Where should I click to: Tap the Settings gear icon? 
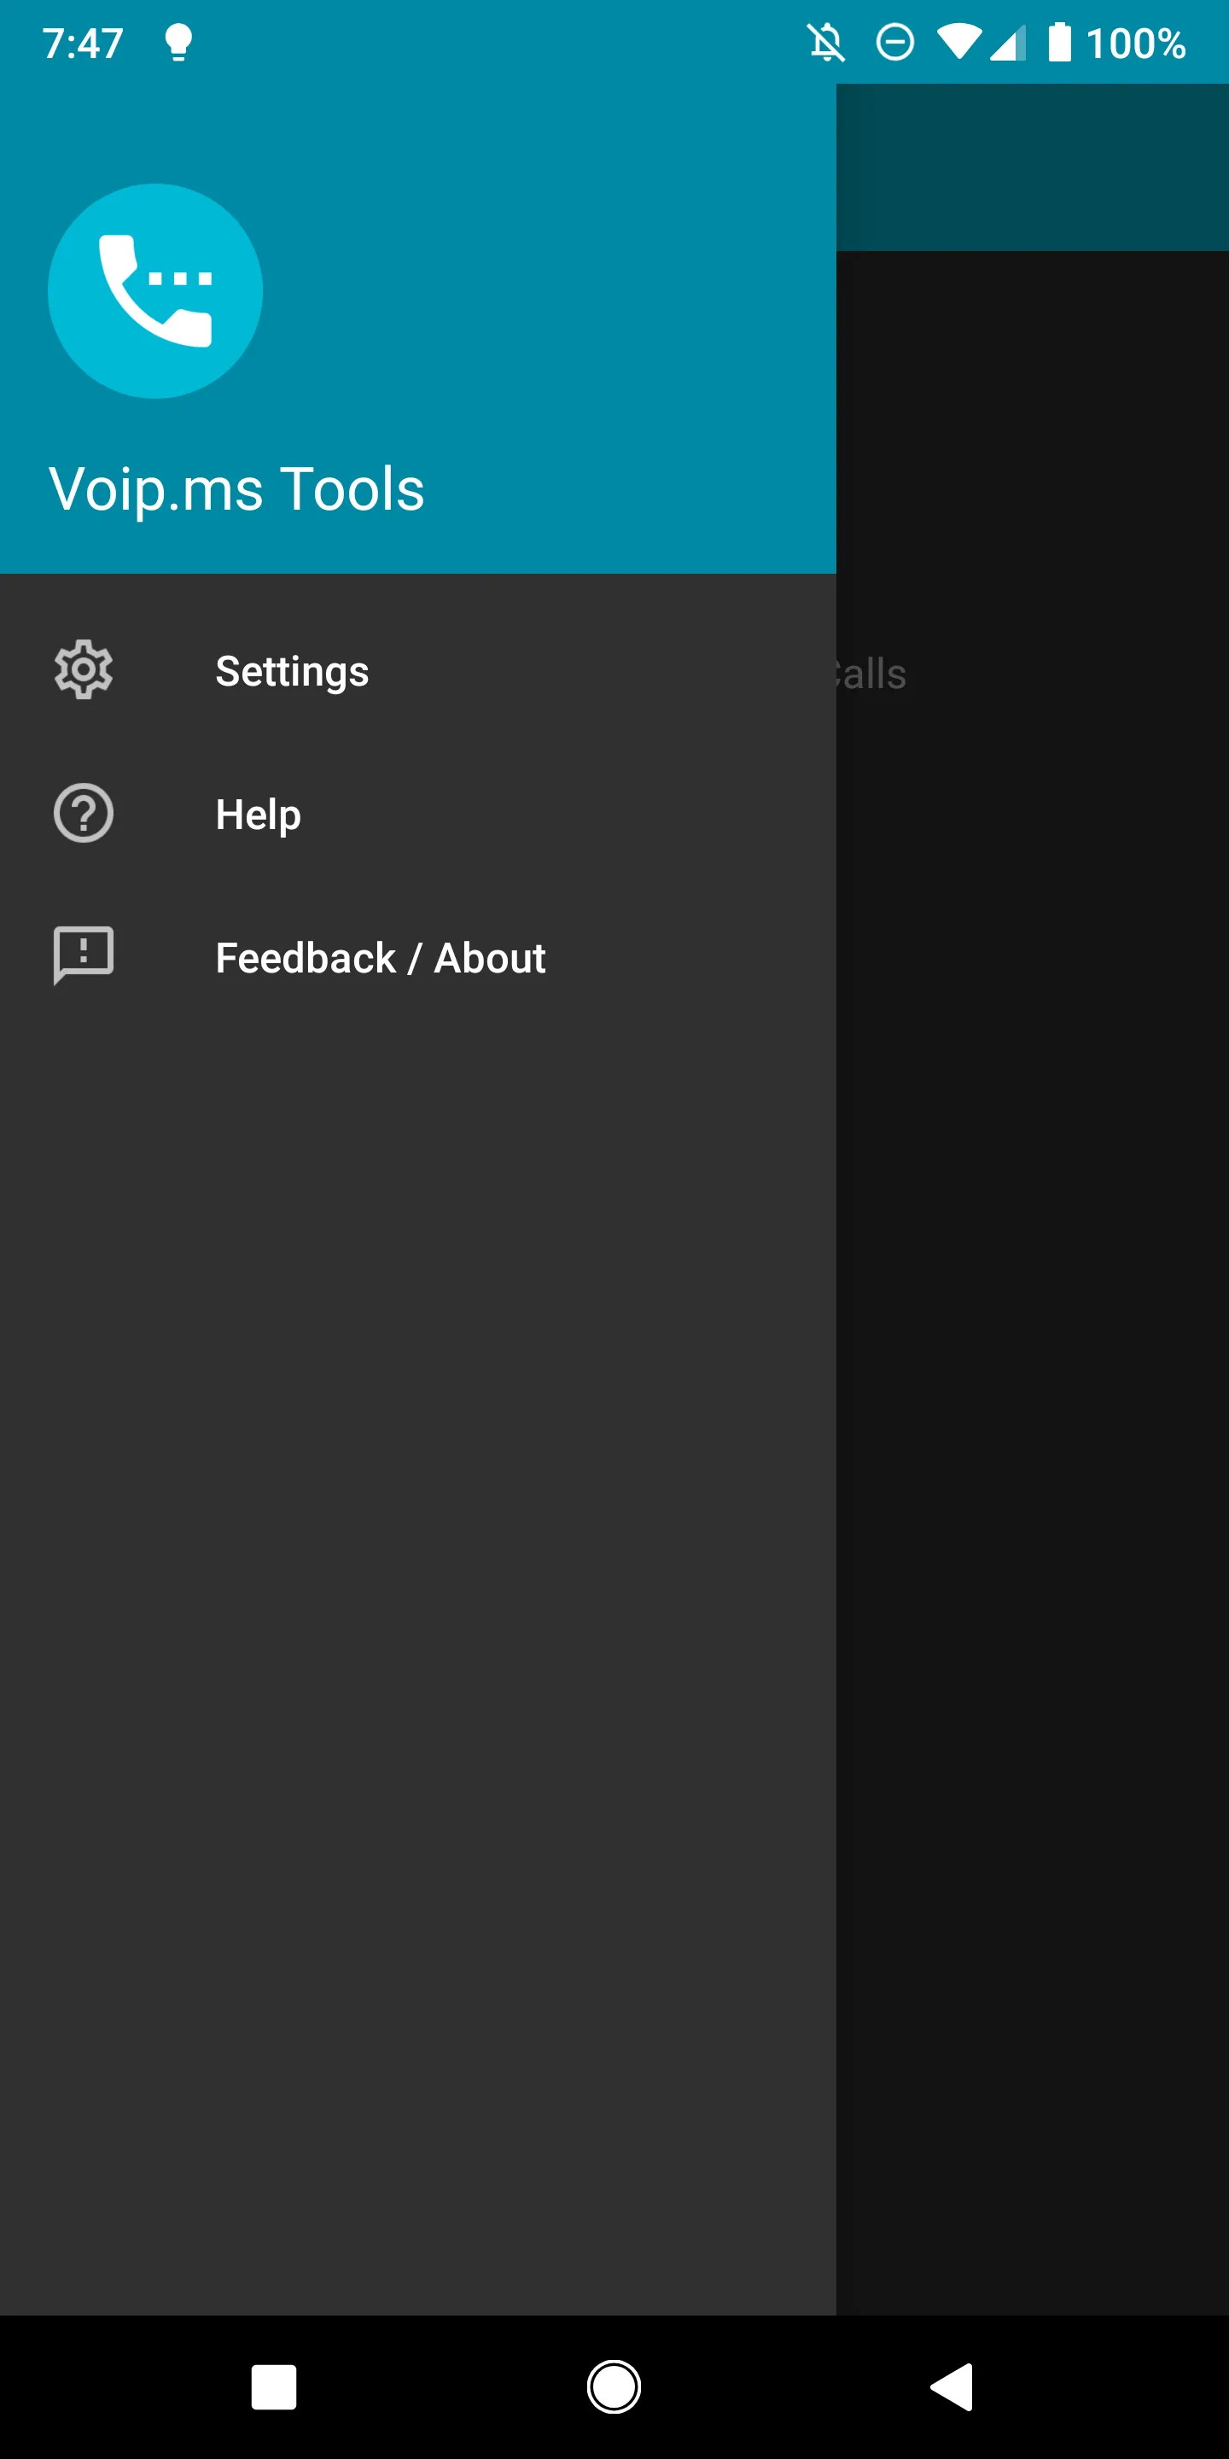[x=84, y=669]
